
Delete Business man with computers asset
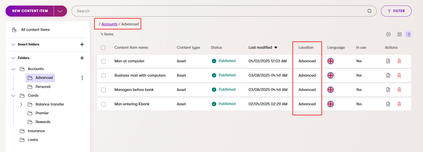(x=399, y=75)
